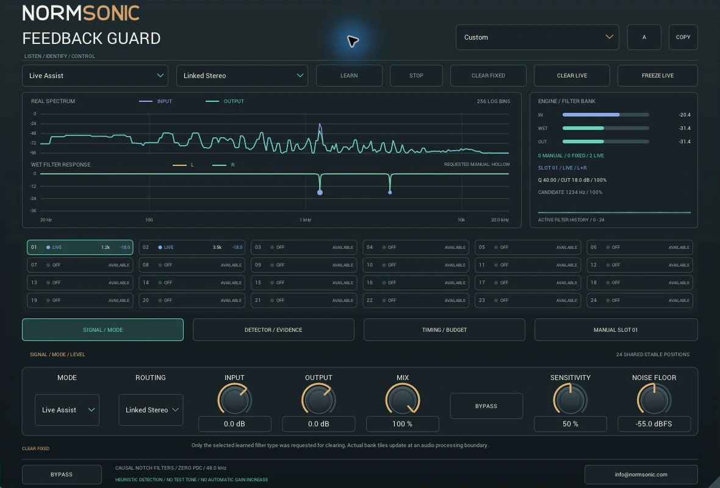Select filter slot 19 OFF
The image size is (720, 488).
pos(80,300)
